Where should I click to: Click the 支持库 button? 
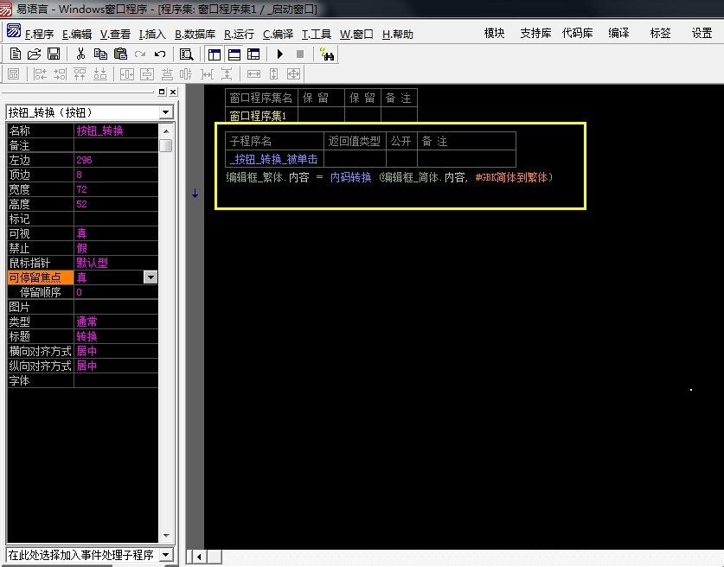tap(535, 33)
